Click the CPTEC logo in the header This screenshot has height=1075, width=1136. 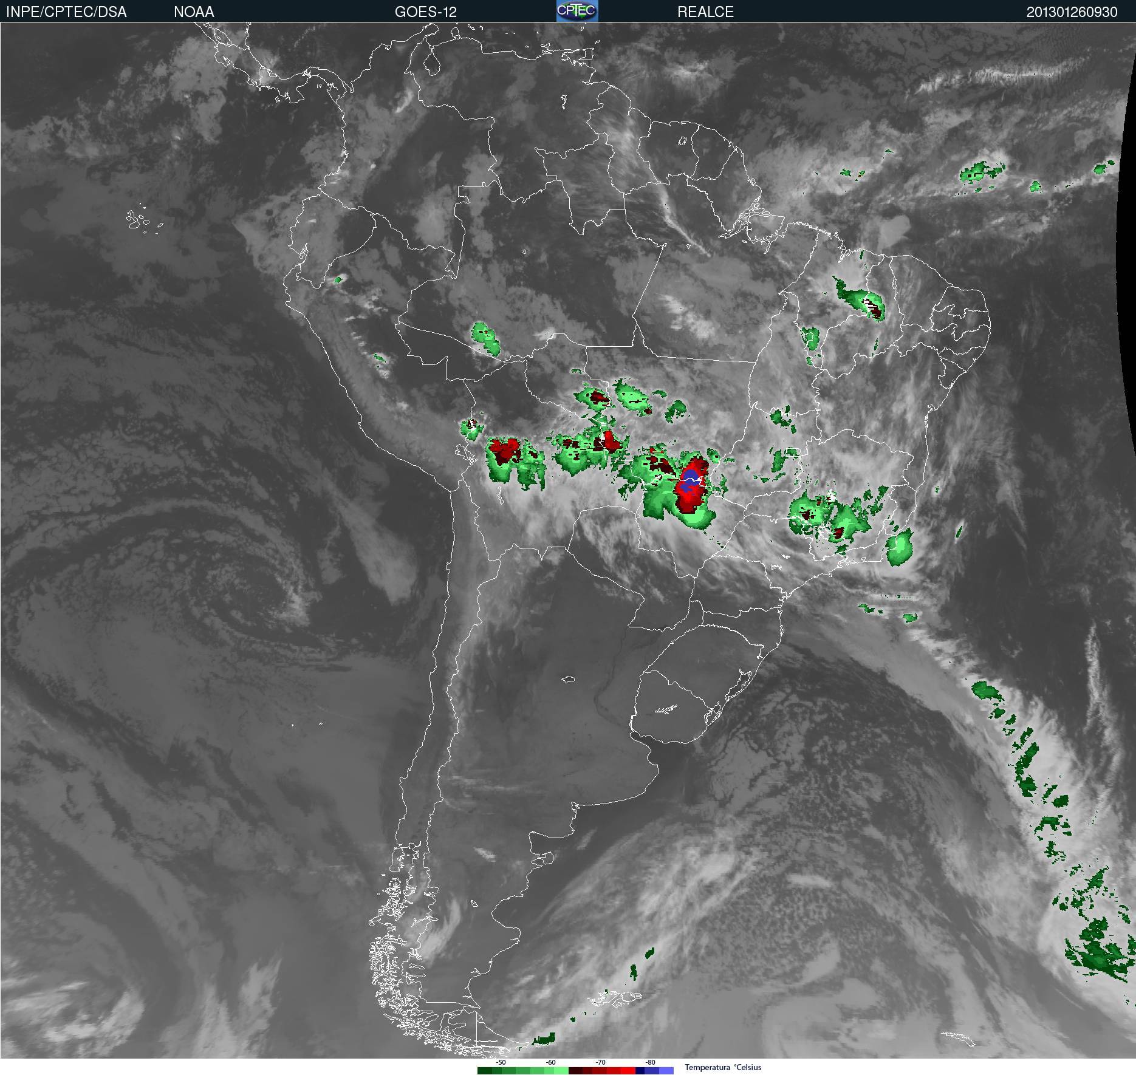577,11
